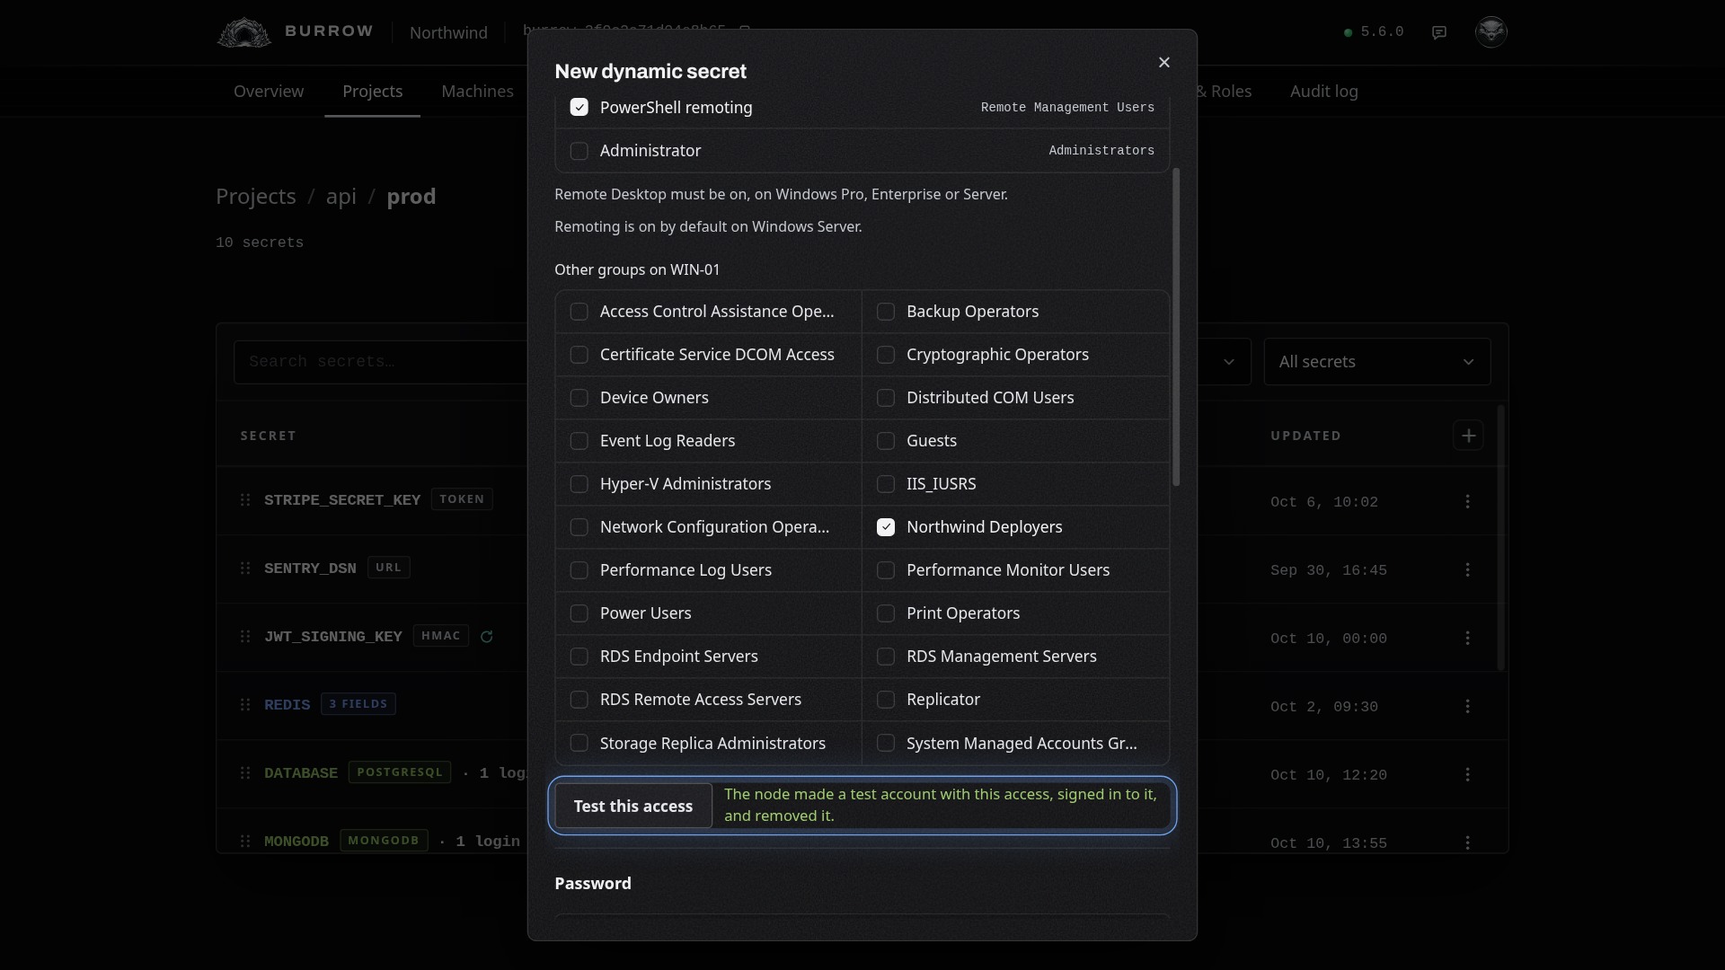The width and height of the screenshot is (1725, 970).
Task: Enable the Backup Operators group
Action: coord(886,312)
